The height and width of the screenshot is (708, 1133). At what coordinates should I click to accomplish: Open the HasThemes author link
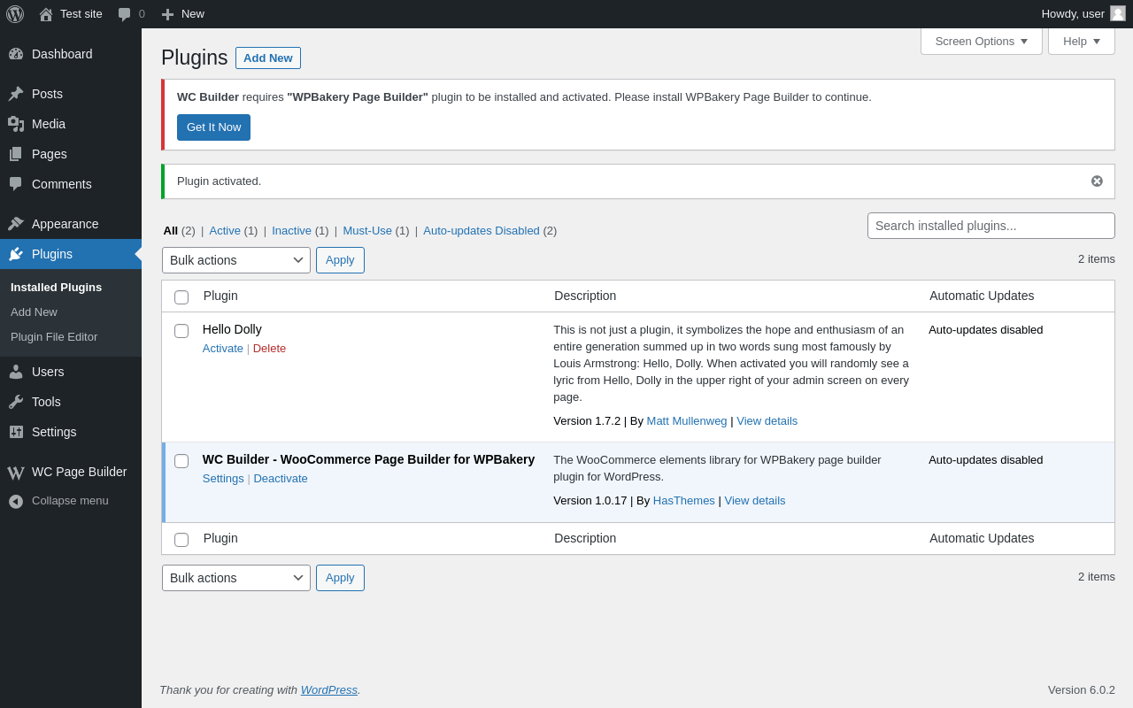point(684,500)
